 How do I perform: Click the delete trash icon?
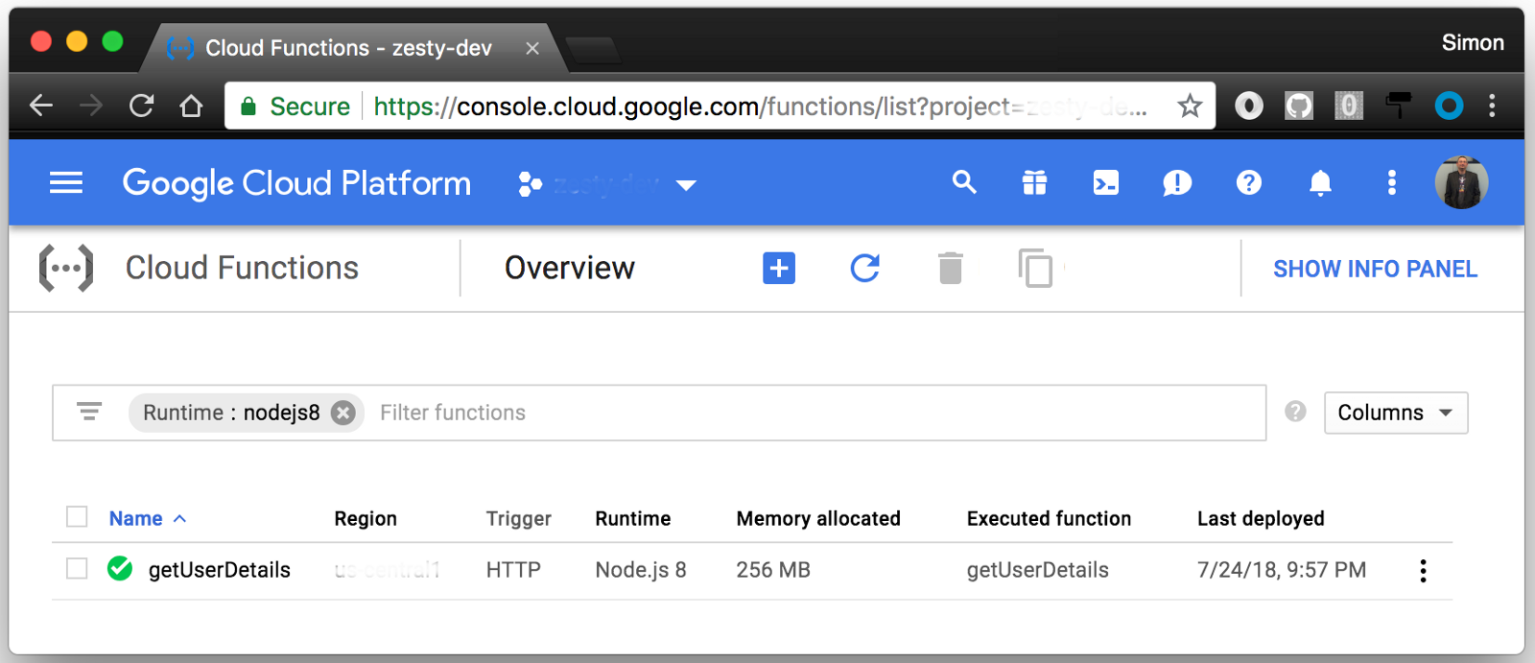[950, 268]
